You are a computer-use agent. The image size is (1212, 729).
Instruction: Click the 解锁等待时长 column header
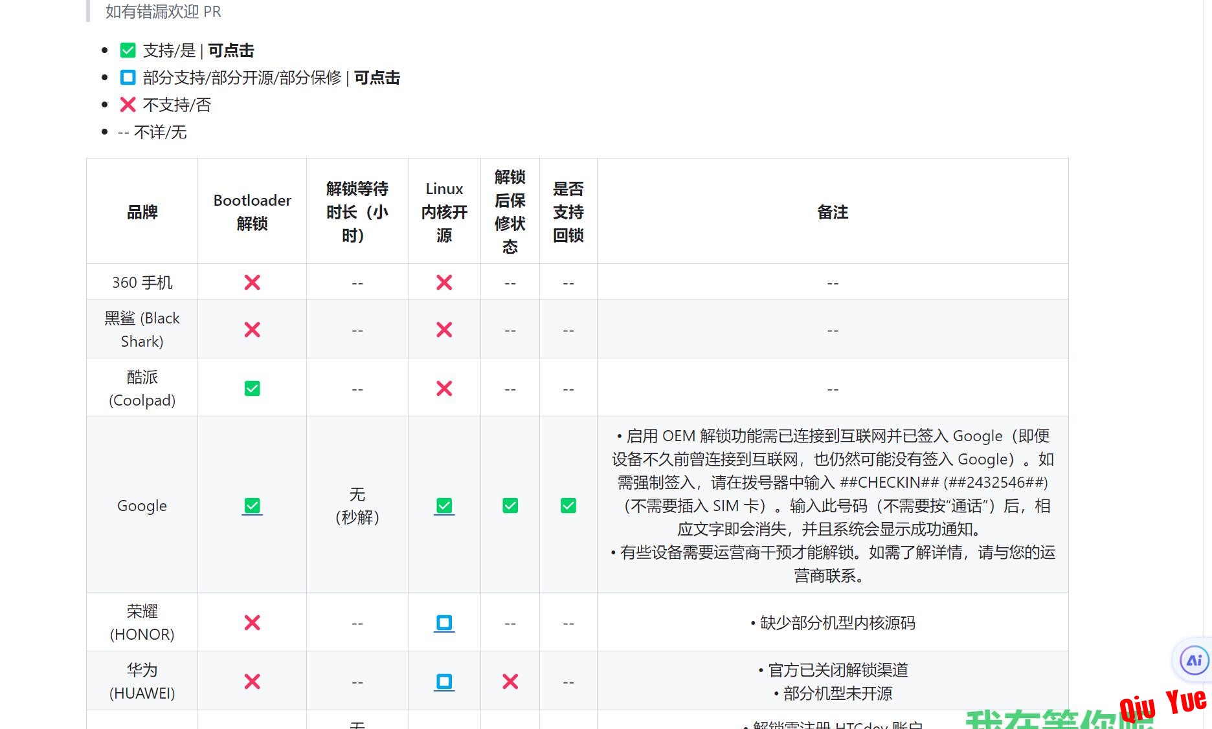click(x=357, y=212)
